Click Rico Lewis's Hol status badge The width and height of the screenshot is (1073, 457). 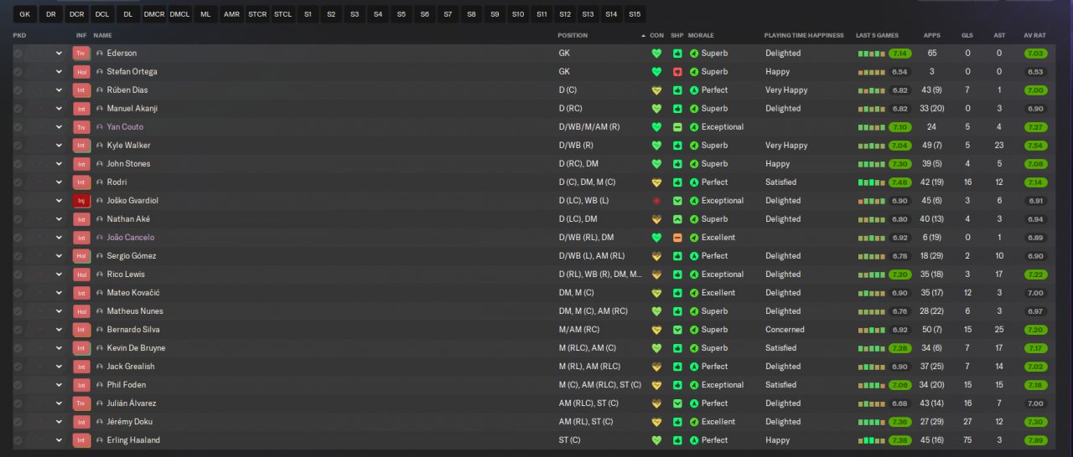pos(81,274)
